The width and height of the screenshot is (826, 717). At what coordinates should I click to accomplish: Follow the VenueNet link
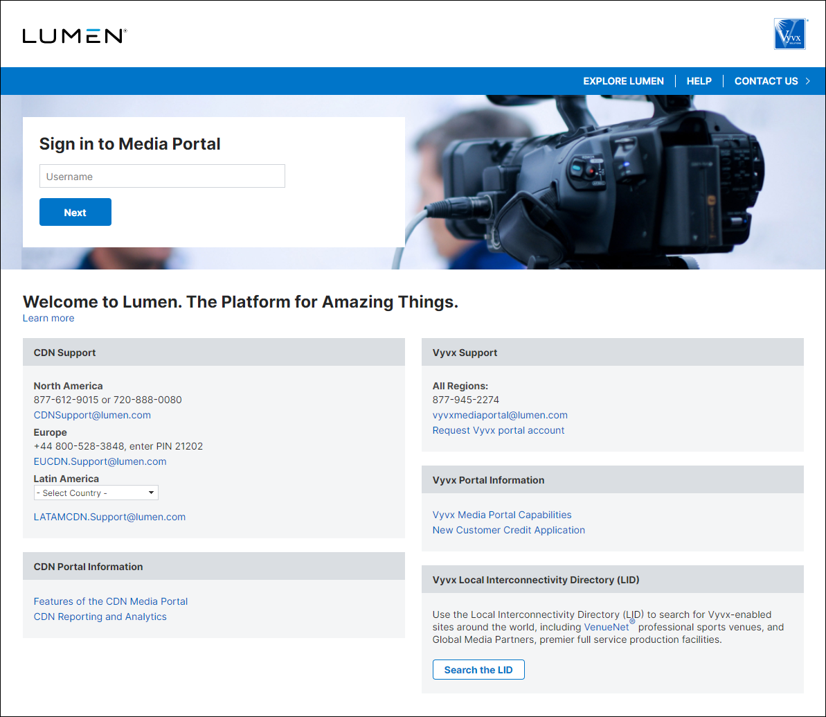pos(607,627)
